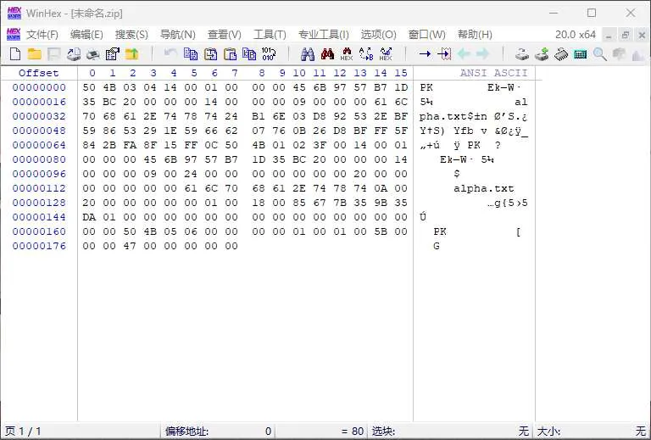Click the Undo arrow icon
Image resolution: width=651 pixels, height=440 pixels.
pos(170,53)
